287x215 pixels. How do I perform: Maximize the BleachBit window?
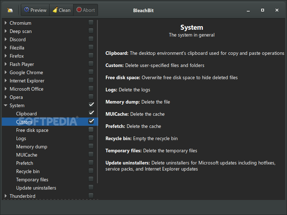click(263, 10)
